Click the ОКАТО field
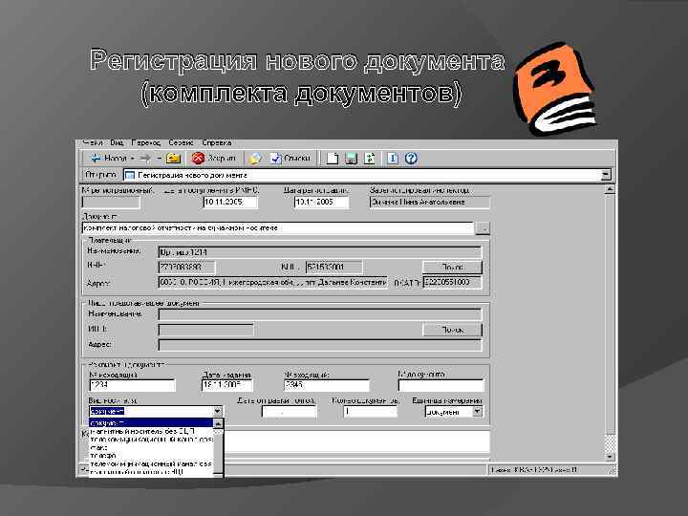 452,283
